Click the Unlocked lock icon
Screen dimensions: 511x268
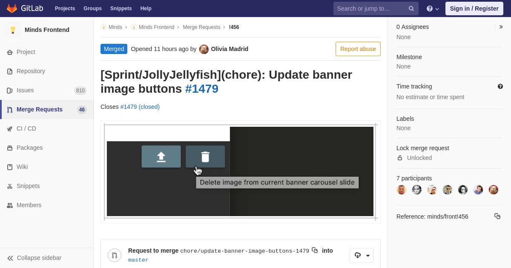(x=400, y=158)
